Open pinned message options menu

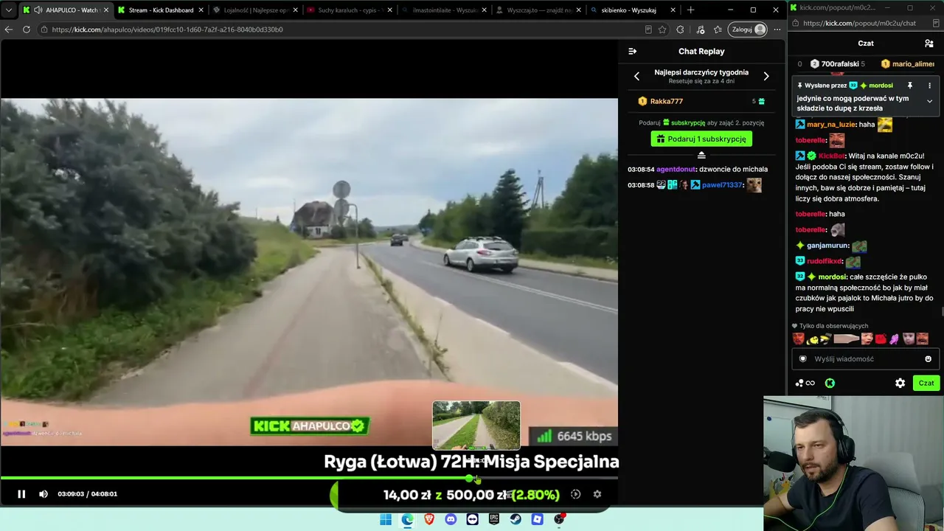click(929, 86)
